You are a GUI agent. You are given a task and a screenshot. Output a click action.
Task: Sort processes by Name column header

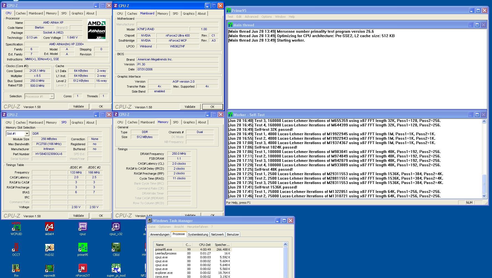[x=168, y=245]
